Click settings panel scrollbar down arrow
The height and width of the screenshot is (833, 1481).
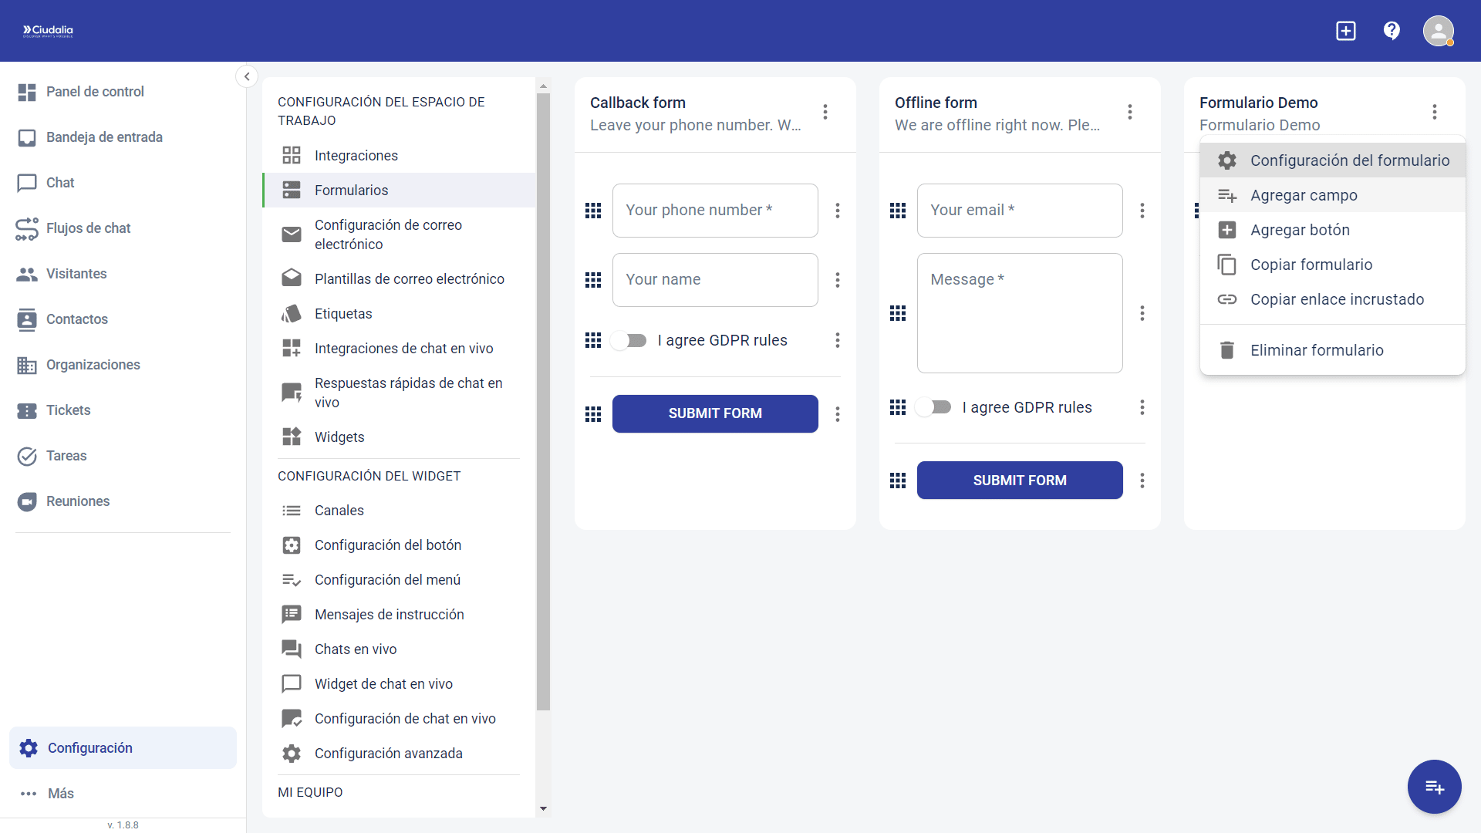pos(543,808)
